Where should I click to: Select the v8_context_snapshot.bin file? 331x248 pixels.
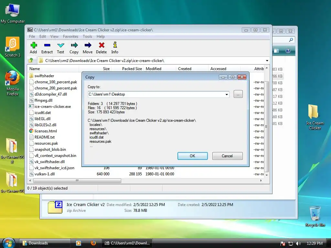53,156
